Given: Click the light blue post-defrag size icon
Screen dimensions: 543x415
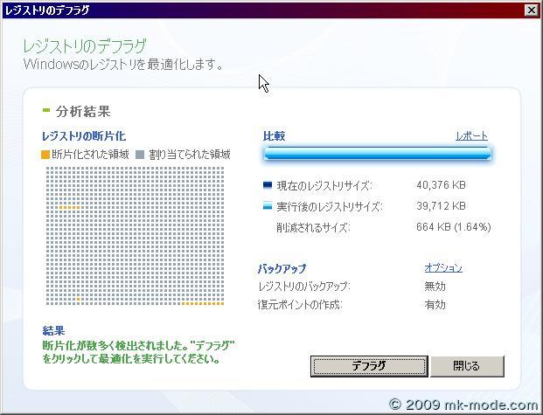Looking at the screenshot, I should click(x=268, y=207).
